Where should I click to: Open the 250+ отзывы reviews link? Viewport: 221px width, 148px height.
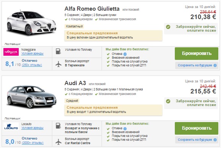point(32,65)
